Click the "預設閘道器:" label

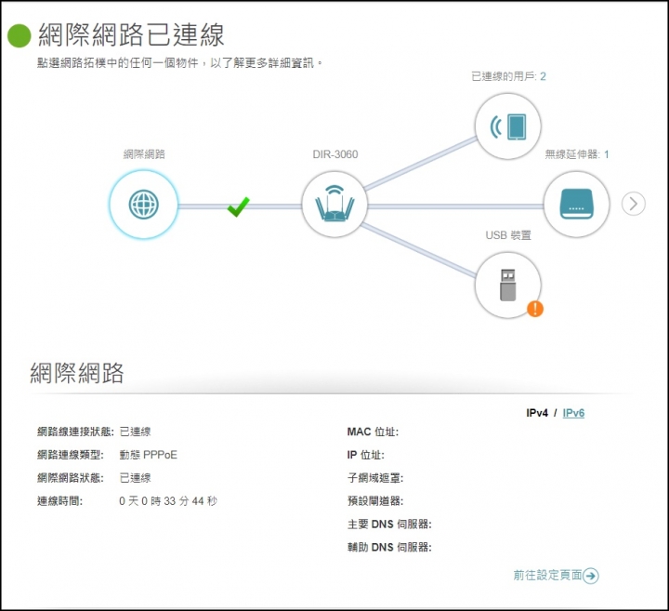375,501
